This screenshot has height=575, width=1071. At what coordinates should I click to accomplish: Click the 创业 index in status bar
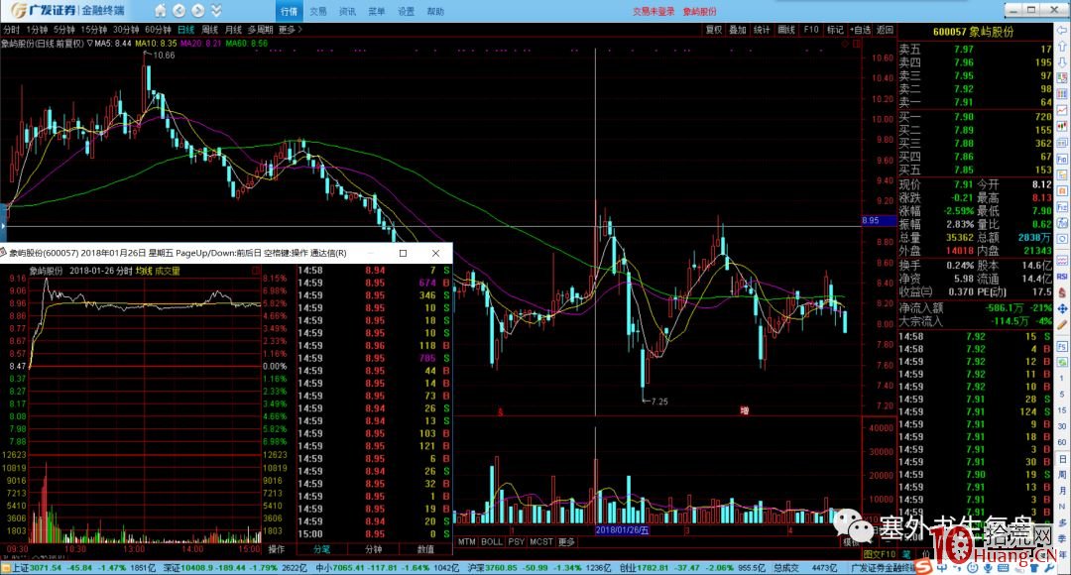click(x=692, y=567)
